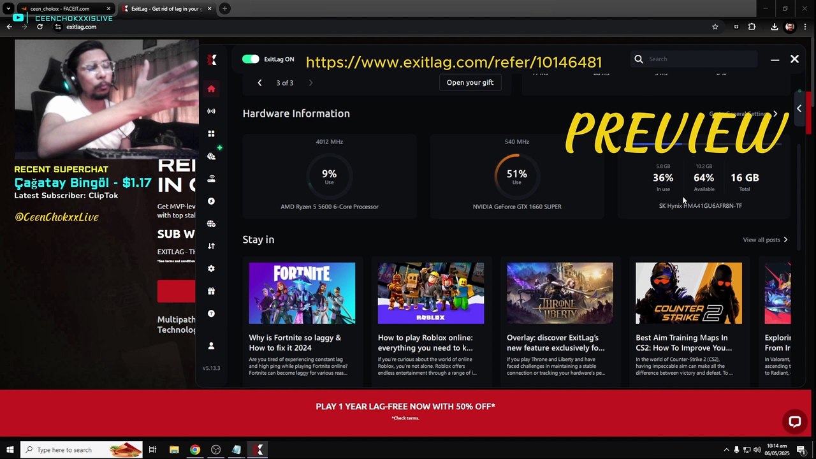Open the Windows notification center
Viewport: 816px width, 459px height.
[801, 450]
